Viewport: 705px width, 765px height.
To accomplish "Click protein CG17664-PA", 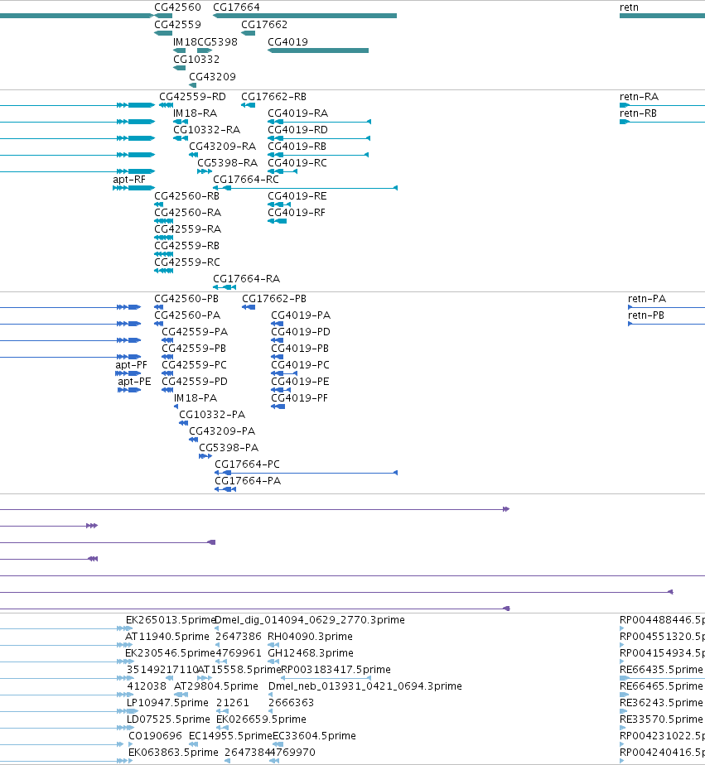I will coord(248,481).
